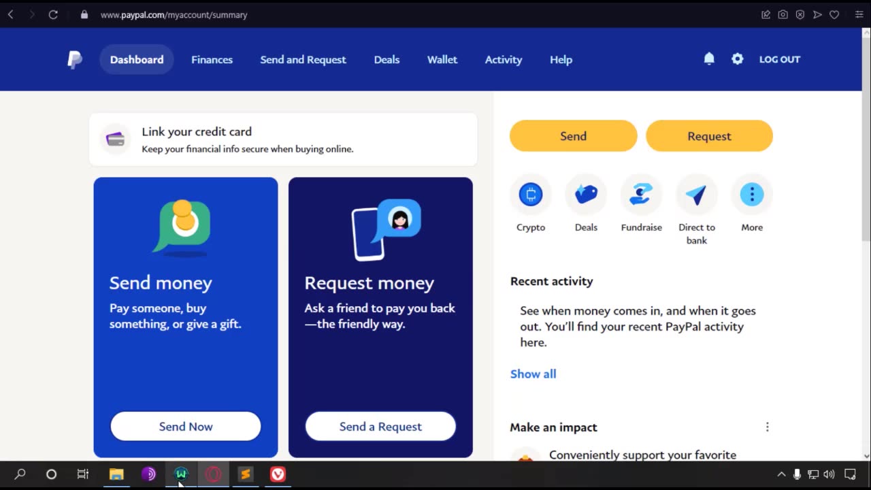The width and height of the screenshot is (871, 490).
Task: Click the Send Now button
Action: click(186, 427)
